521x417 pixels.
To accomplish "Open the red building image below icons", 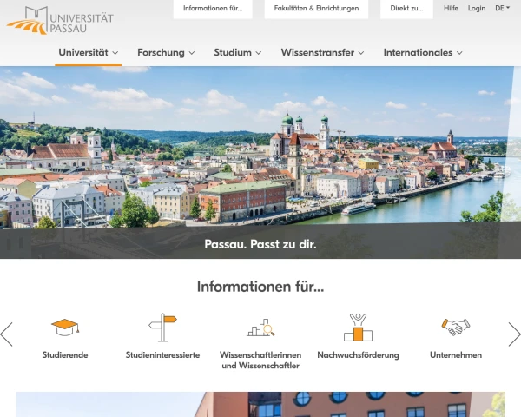I will tap(260, 404).
